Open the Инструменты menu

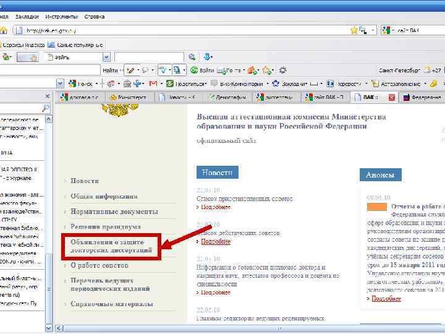pos(61,17)
